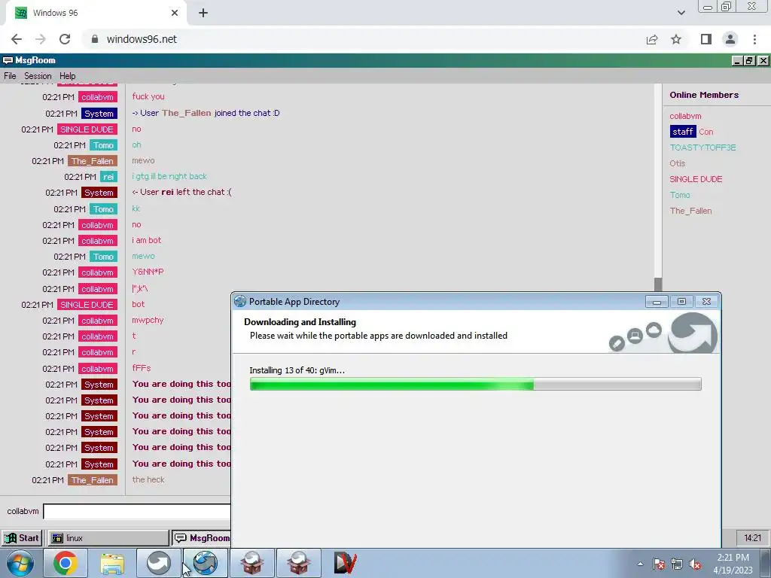Click the 'the heck' message by The_Fallen
The height and width of the screenshot is (578, 771).
148,479
